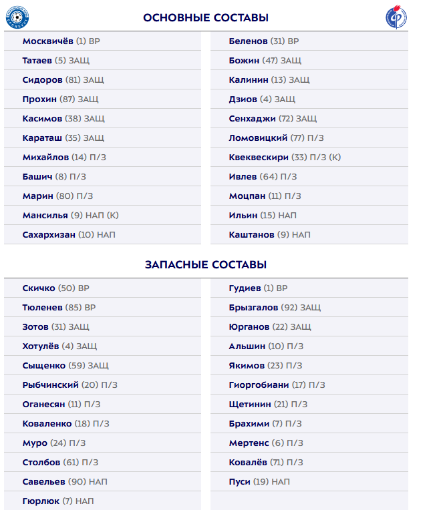Open substitute Савельев's entry
The image size is (435, 510).
64,482
